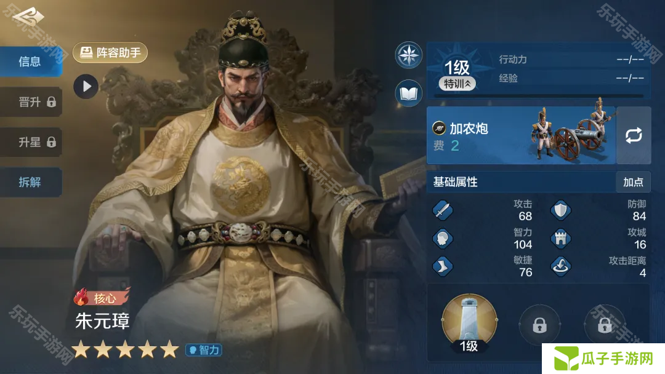Image resolution: width=665 pixels, height=374 pixels.
Task: Tap the 智力 type tag
Action: click(x=204, y=350)
